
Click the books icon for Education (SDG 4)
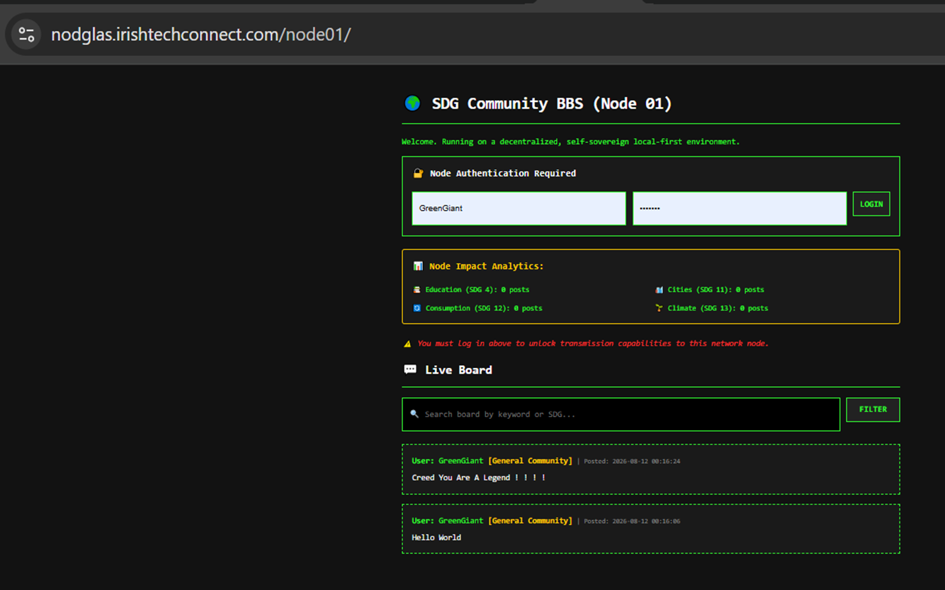pyautogui.click(x=417, y=290)
